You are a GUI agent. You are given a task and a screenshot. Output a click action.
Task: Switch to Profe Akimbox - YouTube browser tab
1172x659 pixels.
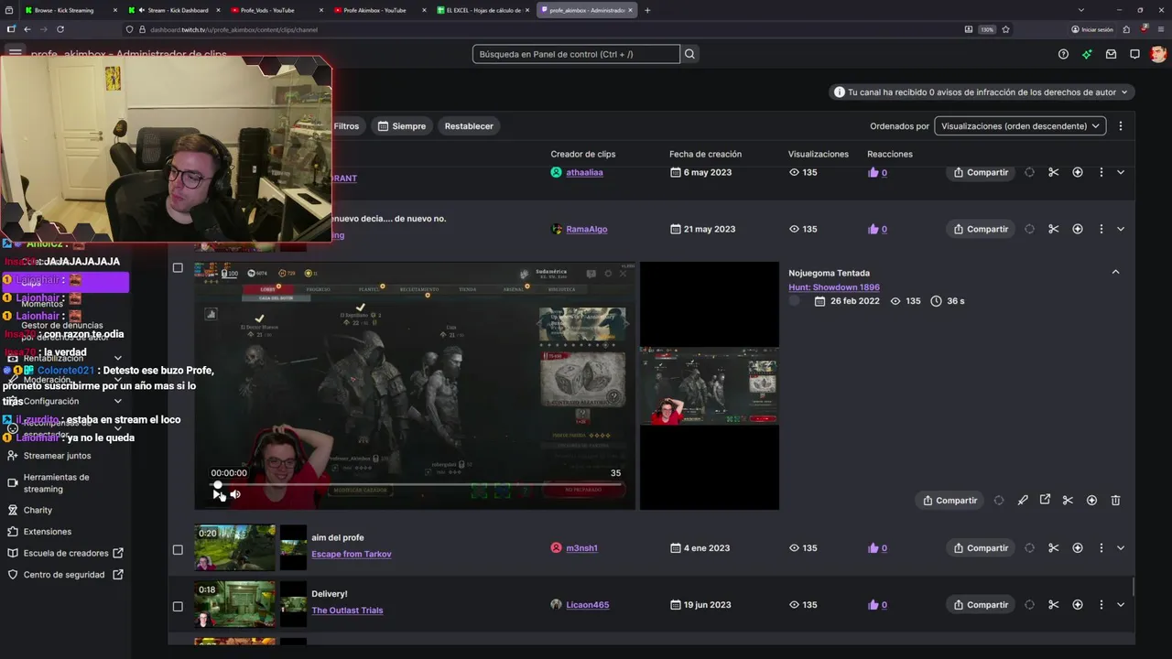click(x=381, y=10)
